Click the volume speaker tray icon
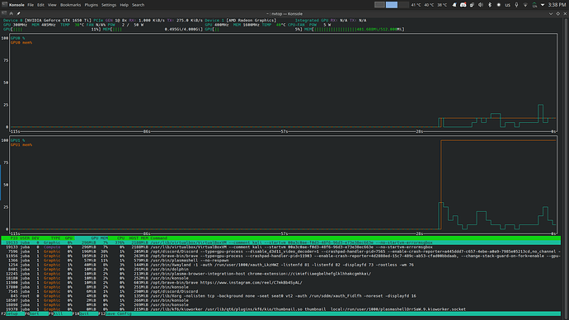The image size is (569, 320). pos(481,5)
